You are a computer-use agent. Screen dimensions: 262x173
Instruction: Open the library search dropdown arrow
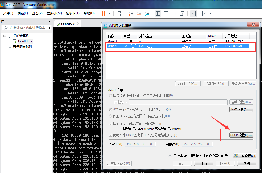tap(50, 28)
